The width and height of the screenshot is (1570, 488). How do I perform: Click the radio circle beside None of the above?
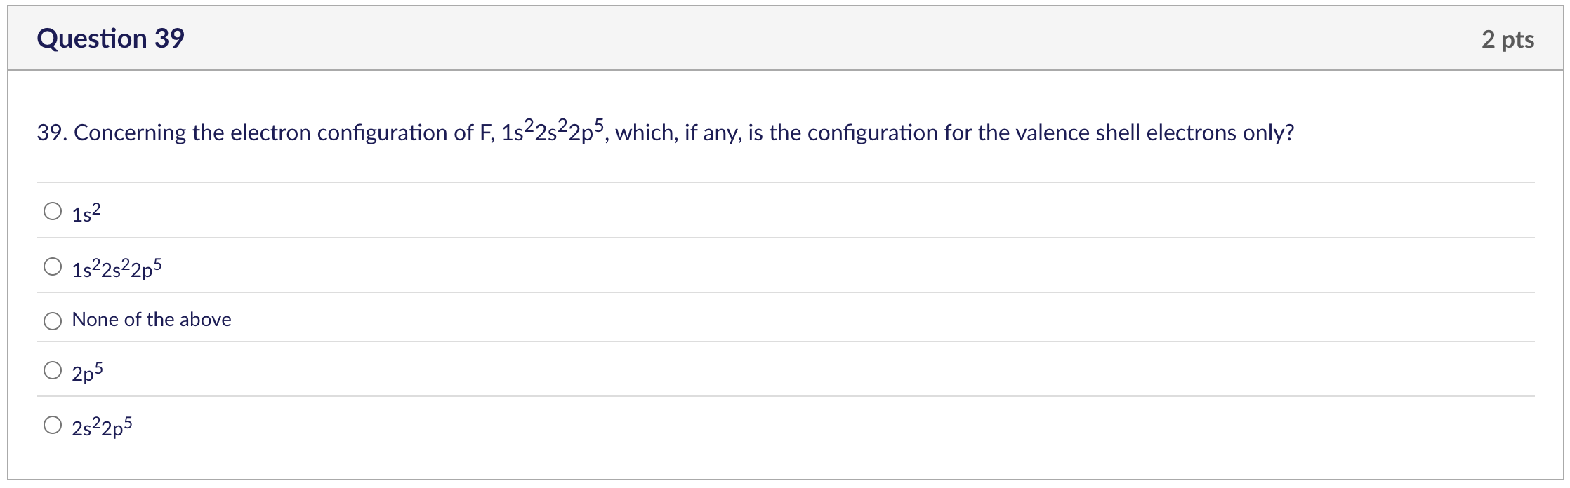click(x=52, y=322)
